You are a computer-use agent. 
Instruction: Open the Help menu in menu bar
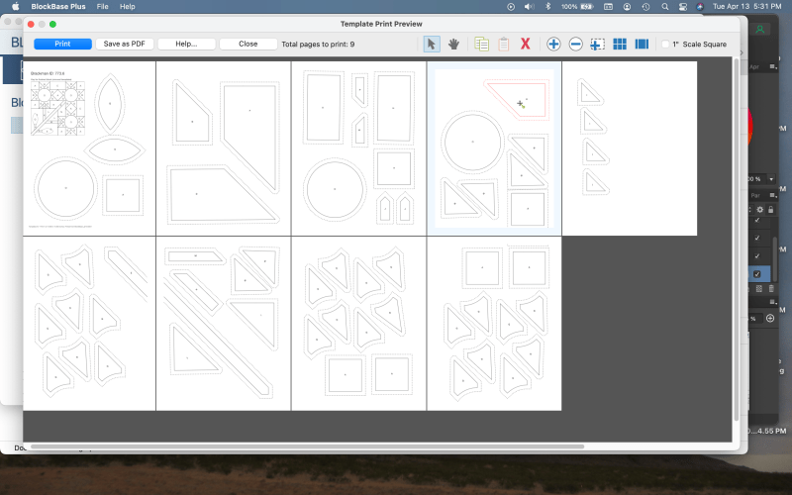128,6
